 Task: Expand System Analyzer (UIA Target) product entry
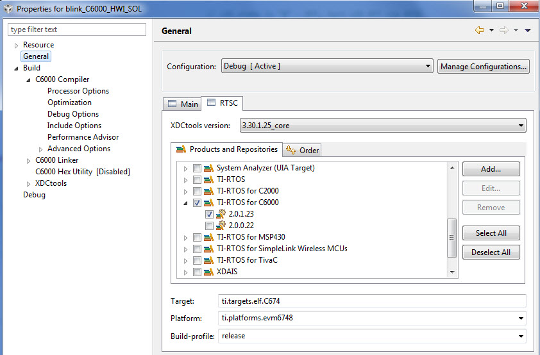click(185, 169)
